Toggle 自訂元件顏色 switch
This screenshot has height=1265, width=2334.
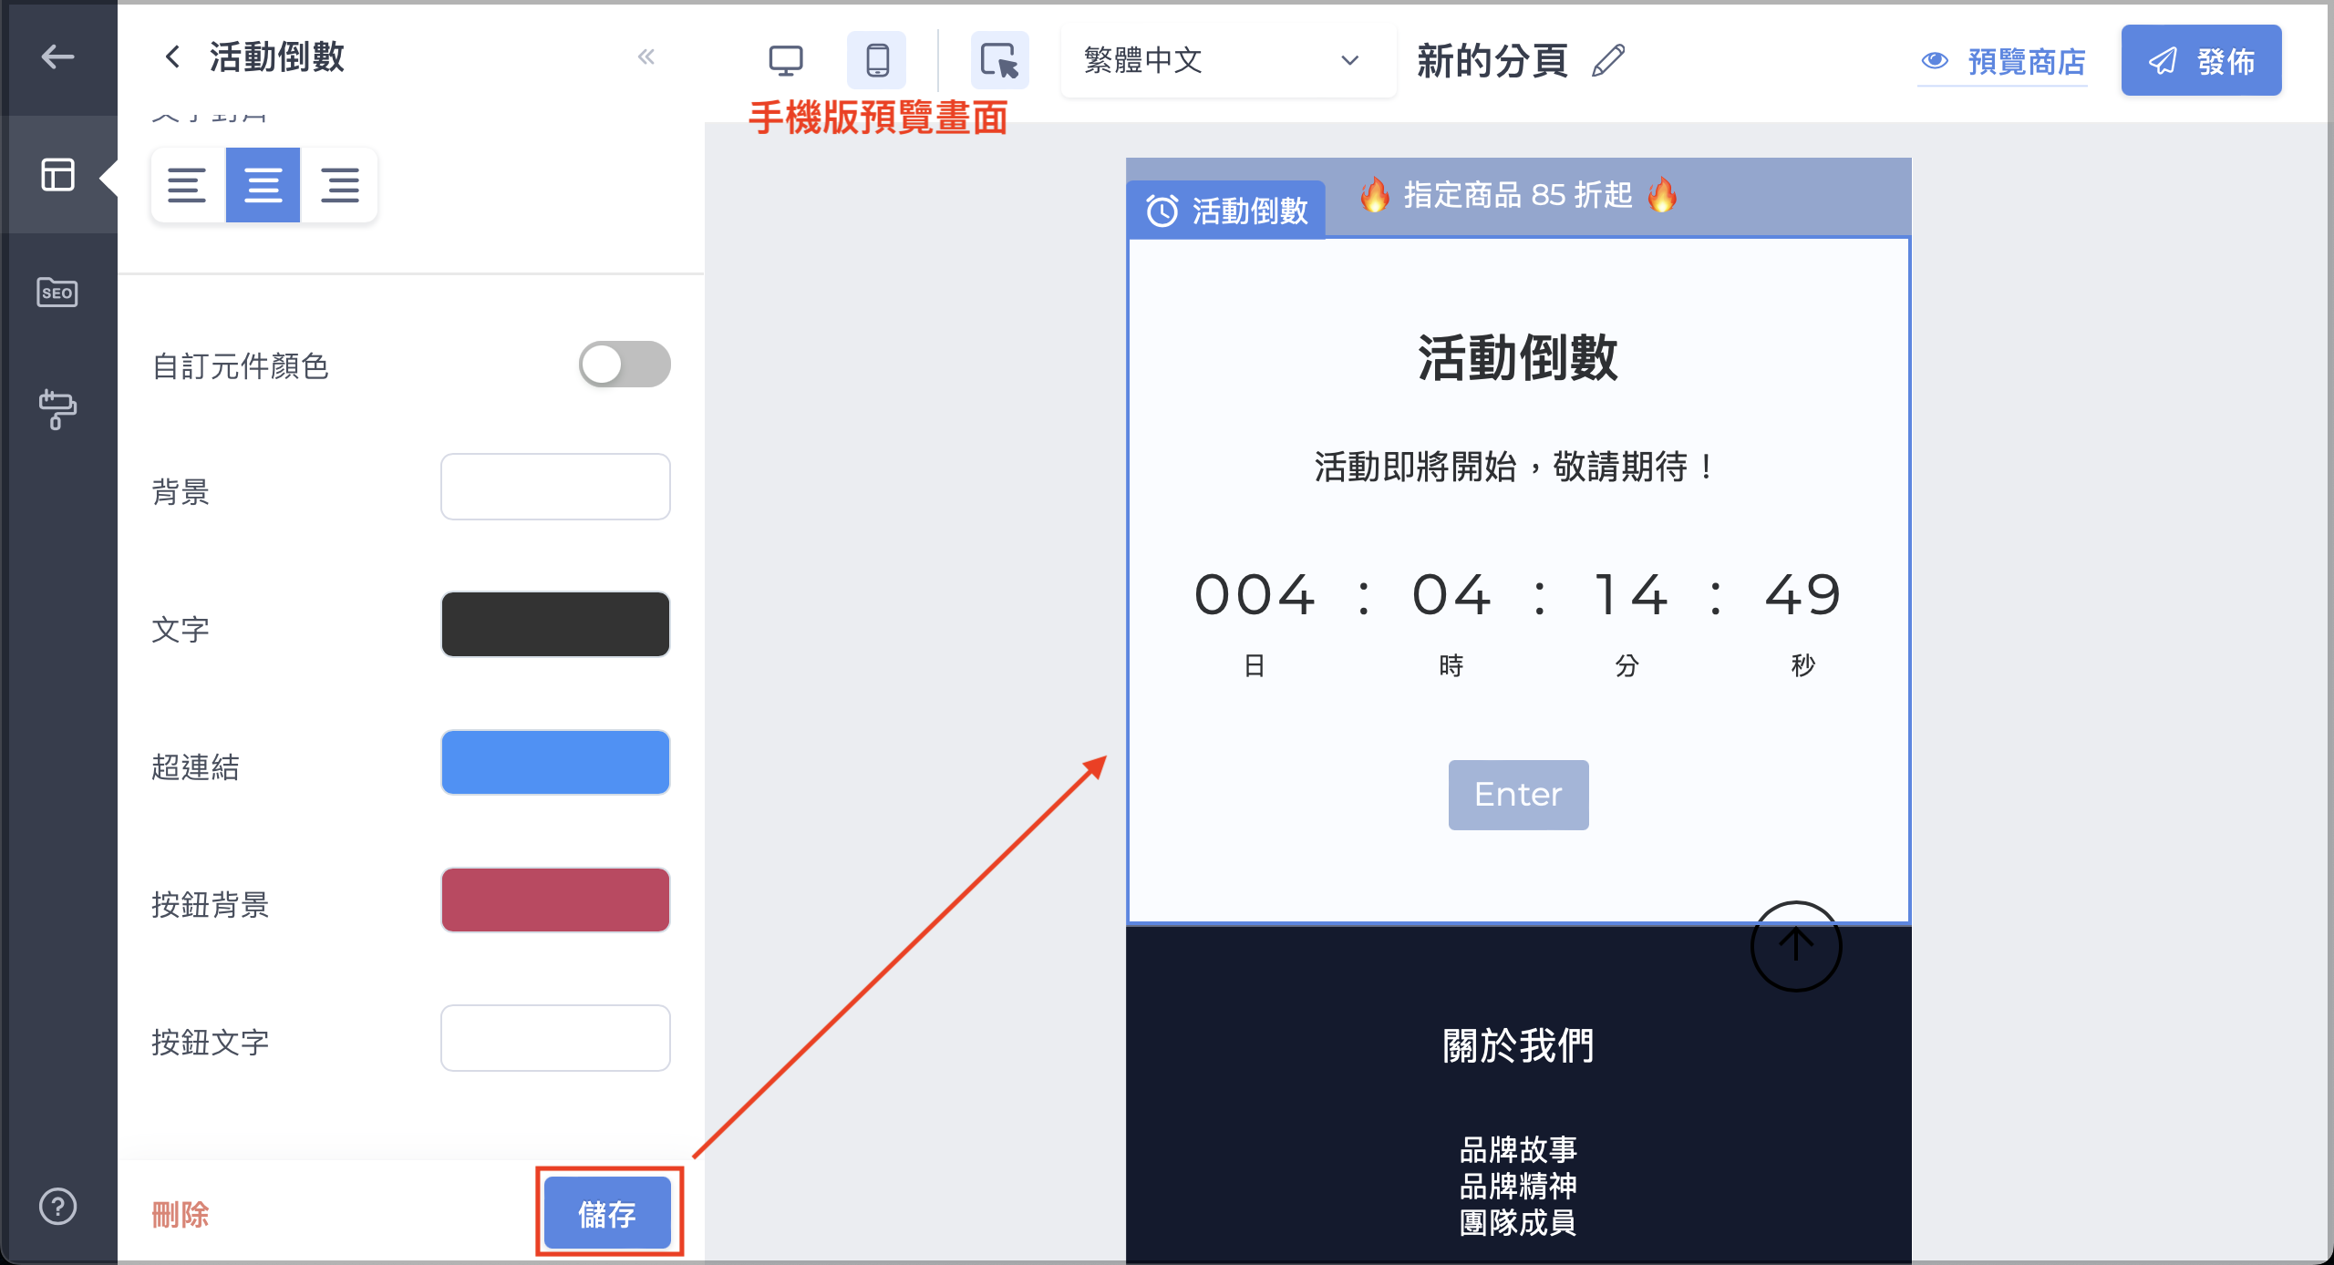pos(625,365)
